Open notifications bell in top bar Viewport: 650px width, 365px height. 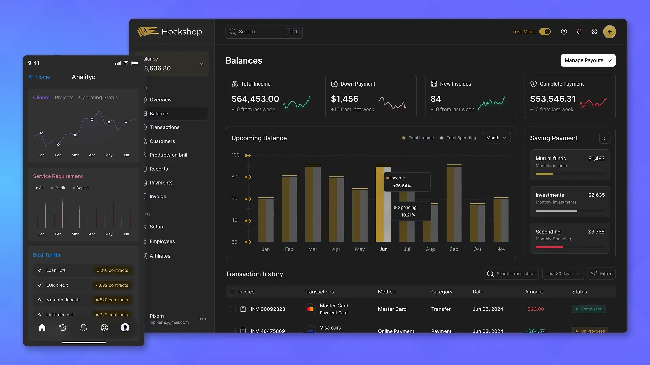tap(579, 32)
